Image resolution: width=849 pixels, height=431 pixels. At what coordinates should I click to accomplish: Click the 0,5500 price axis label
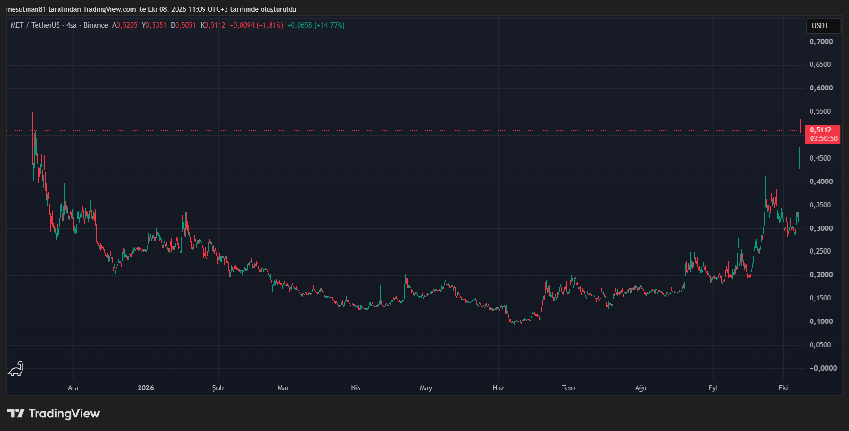[821, 111]
